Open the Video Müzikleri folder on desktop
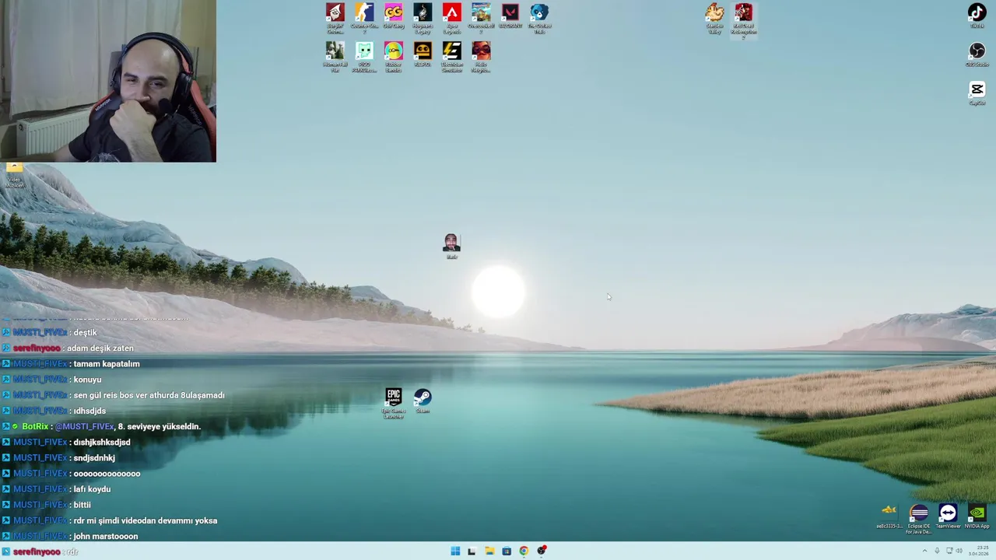996x560 pixels. click(x=14, y=176)
